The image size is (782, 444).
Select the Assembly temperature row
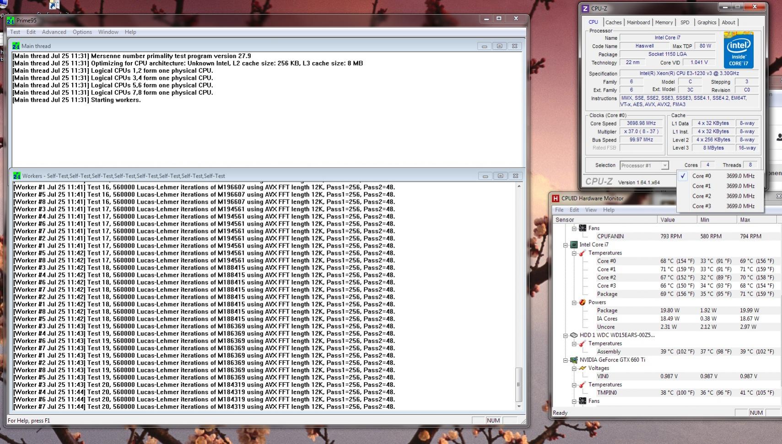click(667, 352)
